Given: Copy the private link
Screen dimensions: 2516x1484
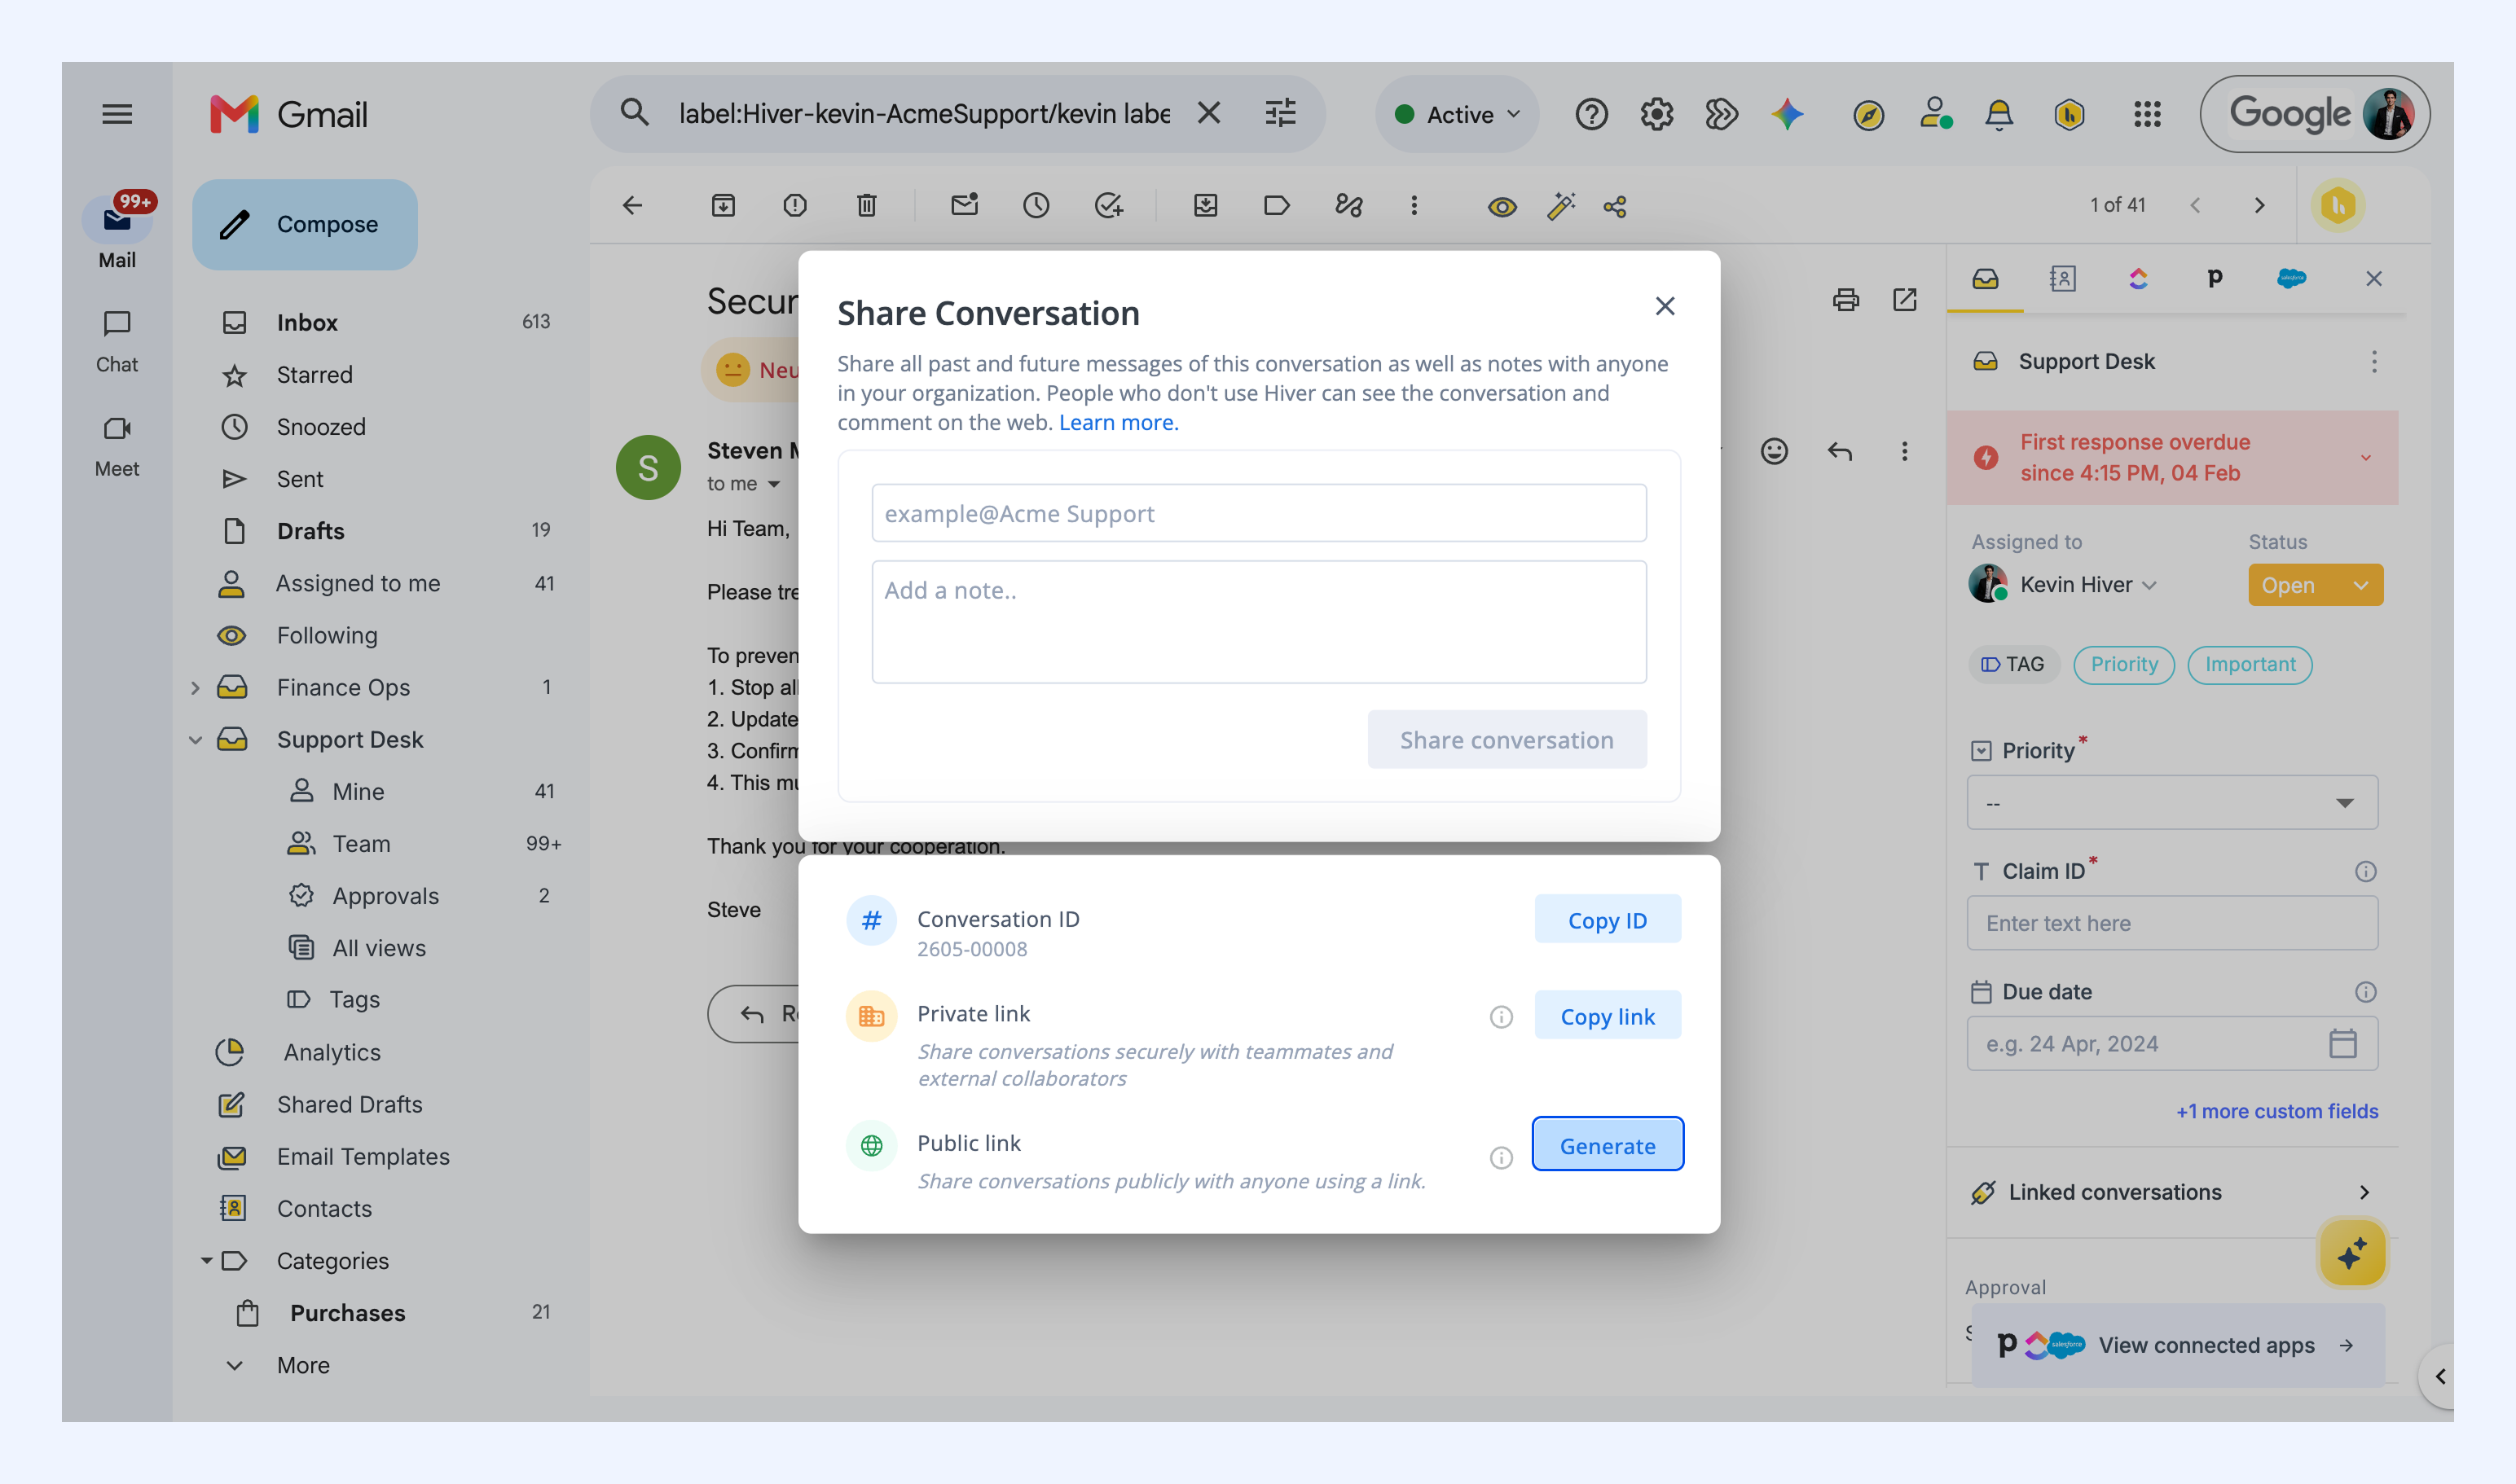Looking at the screenshot, I should pos(1607,1016).
